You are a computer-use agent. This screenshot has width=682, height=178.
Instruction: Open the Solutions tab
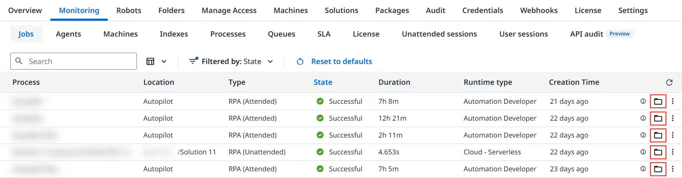tap(341, 11)
